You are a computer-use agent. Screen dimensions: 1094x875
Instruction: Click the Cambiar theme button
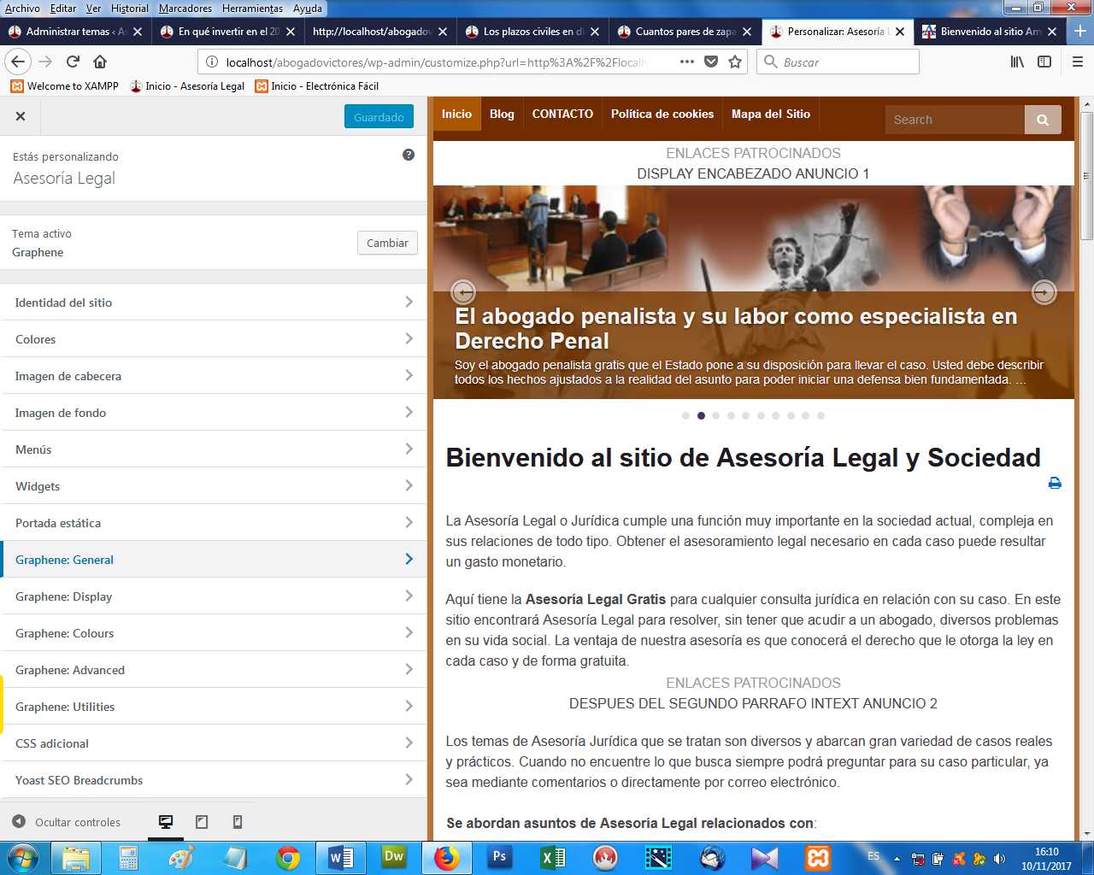pyautogui.click(x=387, y=243)
